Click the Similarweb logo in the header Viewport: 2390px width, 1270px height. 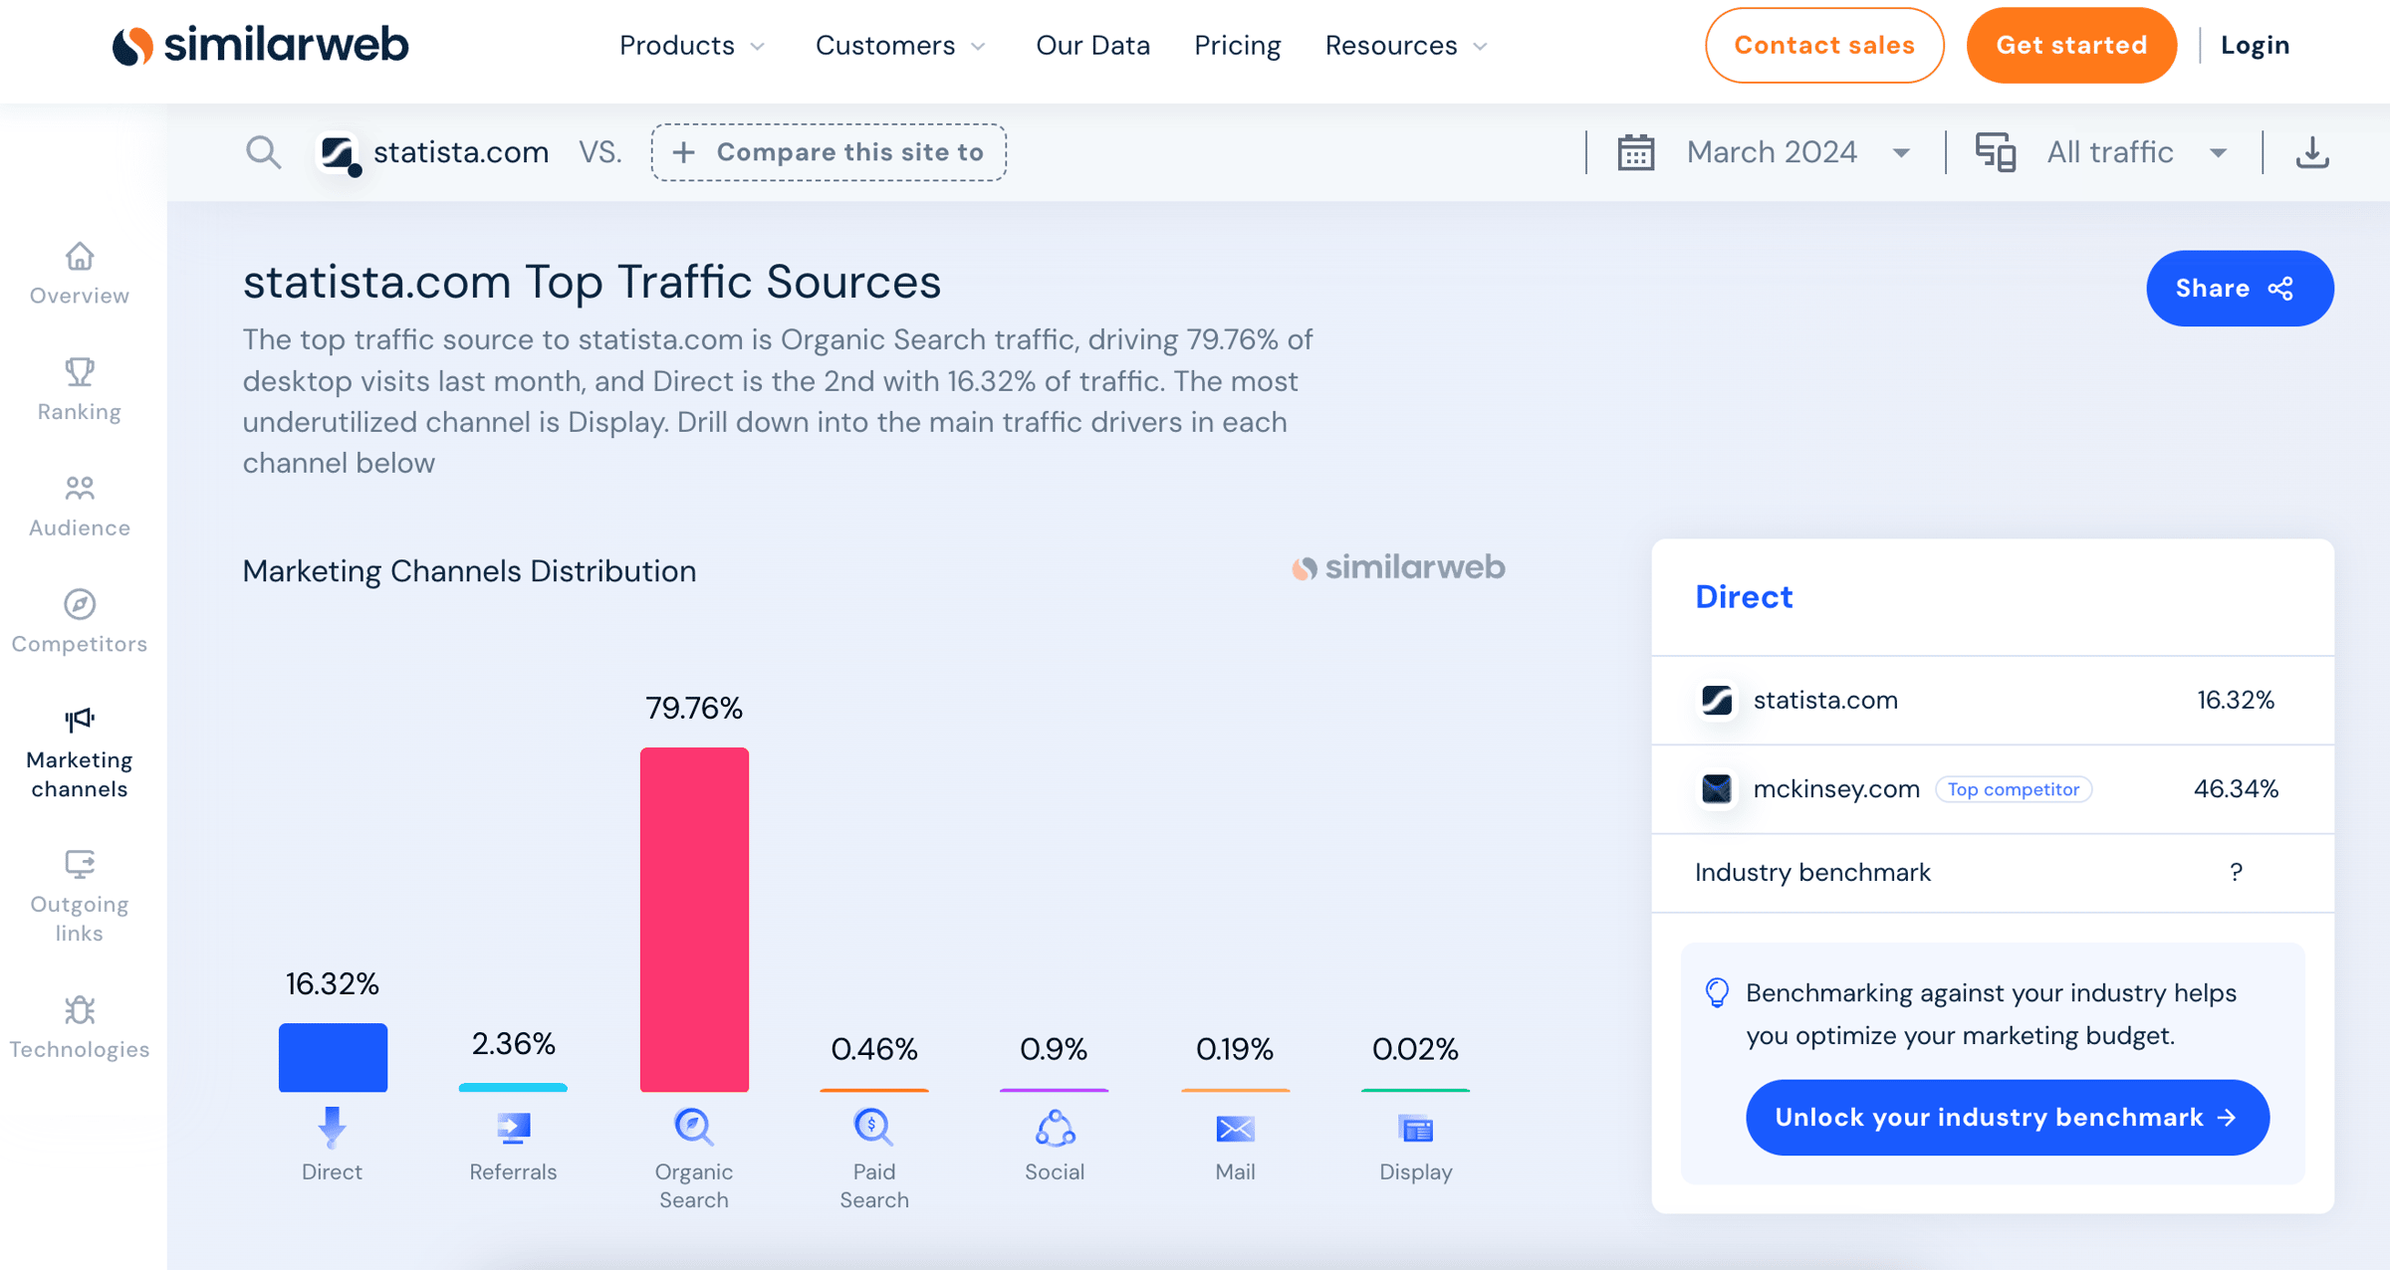pos(260,46)
